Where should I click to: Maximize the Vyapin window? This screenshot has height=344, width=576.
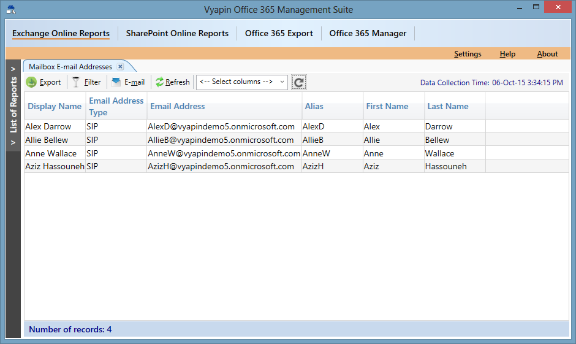[x=536, y=7]
